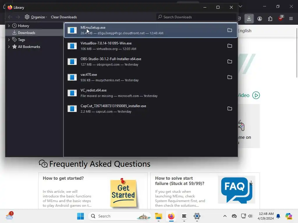Select the VirtualBox-7.0.14-161095-Win.exe row text
298x223 pixels.
(106, 43)
